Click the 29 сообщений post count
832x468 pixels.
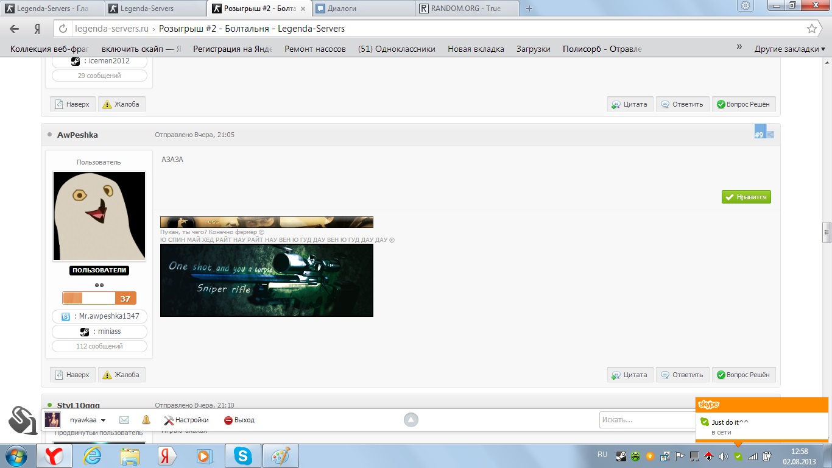[99, 76]
